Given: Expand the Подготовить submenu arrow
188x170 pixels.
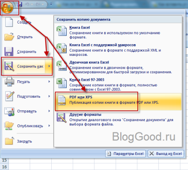Looking at the screenshot, I should 49,96.
